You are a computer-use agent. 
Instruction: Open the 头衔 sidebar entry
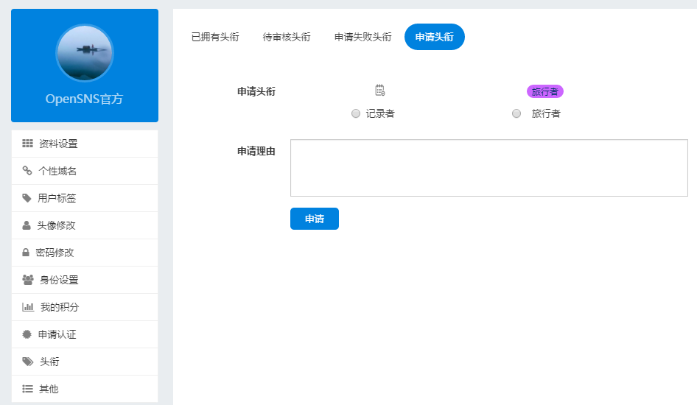point(85,362)
